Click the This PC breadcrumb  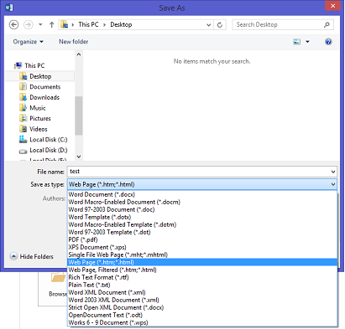point(88,24)
